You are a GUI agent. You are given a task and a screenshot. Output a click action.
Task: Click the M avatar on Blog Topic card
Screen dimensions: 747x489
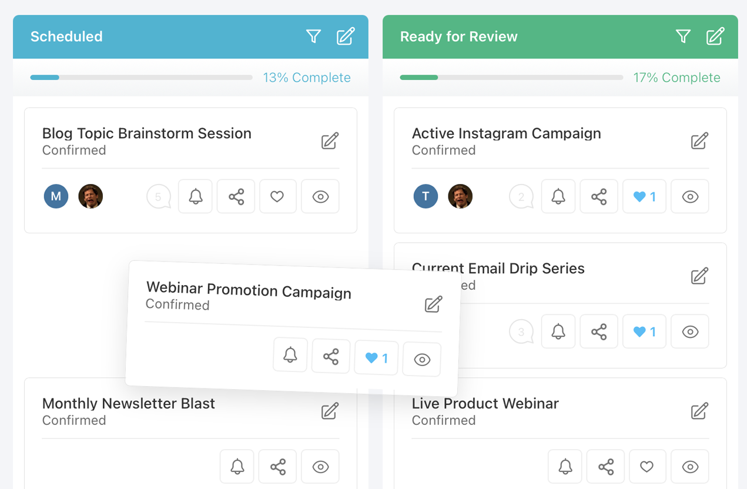[x=56, y=196]
